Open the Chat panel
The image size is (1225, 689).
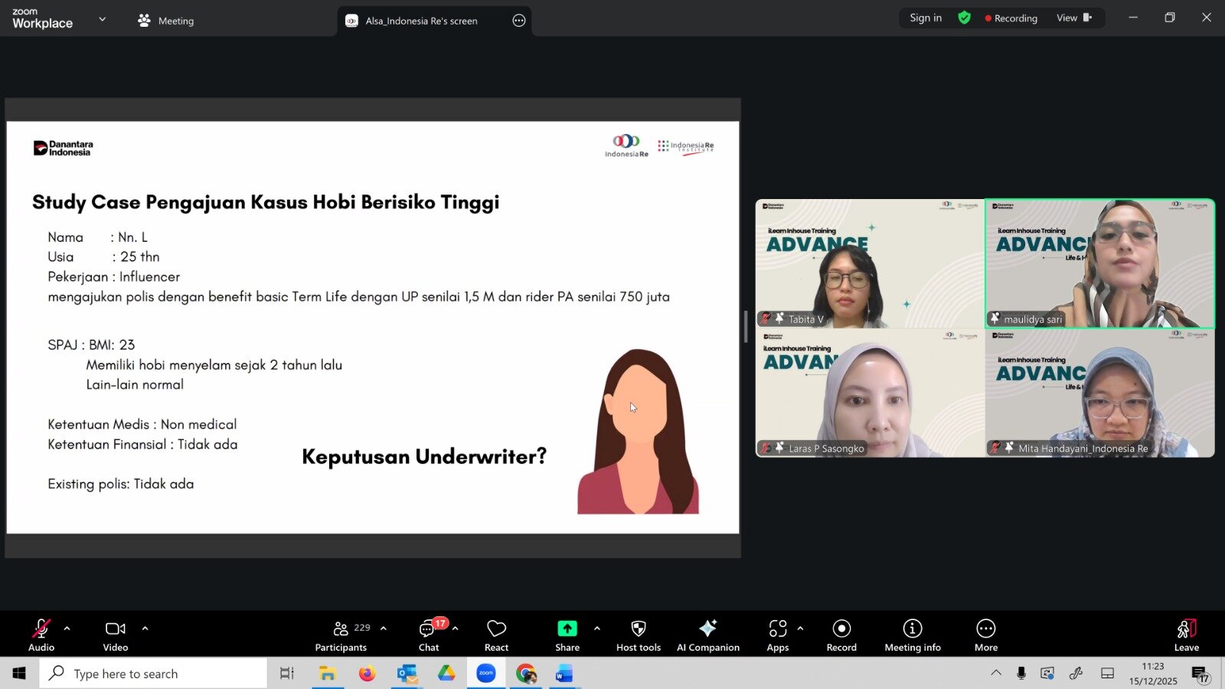tap(428, 635)
